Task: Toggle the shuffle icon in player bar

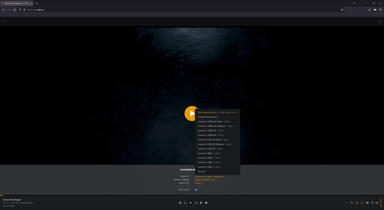Action: coord(357,203)
